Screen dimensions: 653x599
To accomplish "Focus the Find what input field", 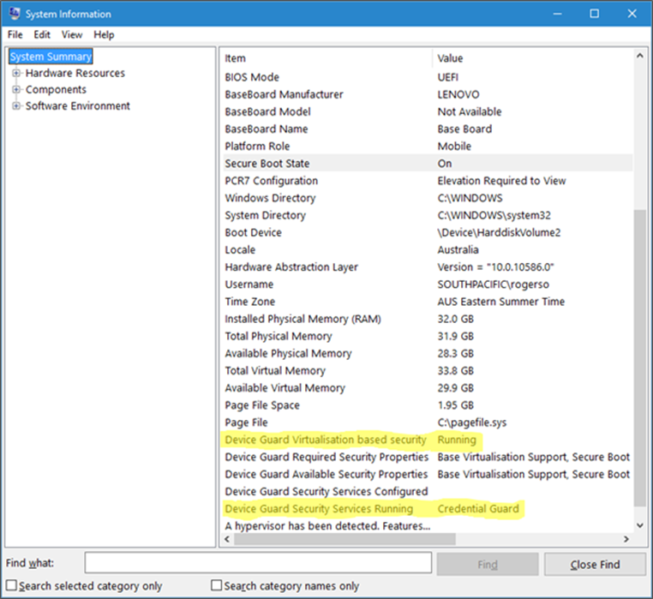I will point(258,563).
